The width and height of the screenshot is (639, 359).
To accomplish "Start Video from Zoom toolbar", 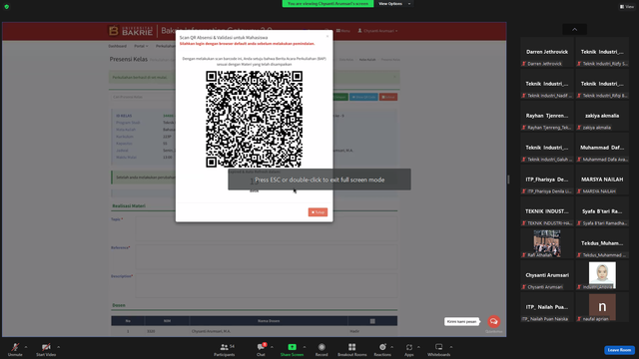I will pyautogui.click(x=46, y=349).
